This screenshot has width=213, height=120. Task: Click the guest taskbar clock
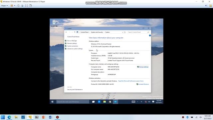159,102
